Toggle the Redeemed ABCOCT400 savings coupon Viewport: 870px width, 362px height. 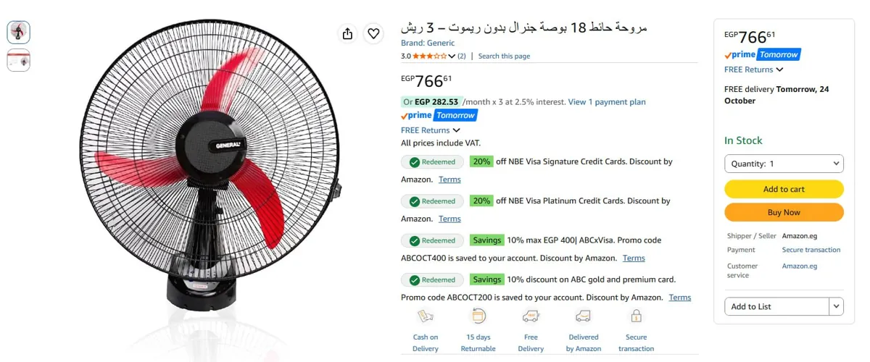click(433, 240)
